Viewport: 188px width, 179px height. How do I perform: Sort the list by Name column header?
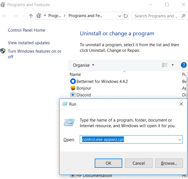point(75,75)
